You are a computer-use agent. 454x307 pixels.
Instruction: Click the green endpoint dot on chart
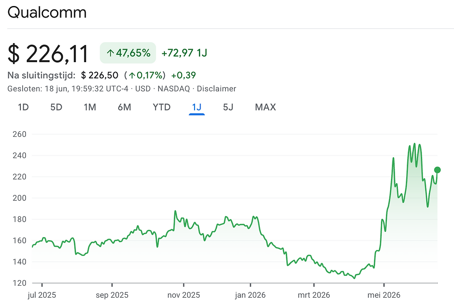(437, 170)
